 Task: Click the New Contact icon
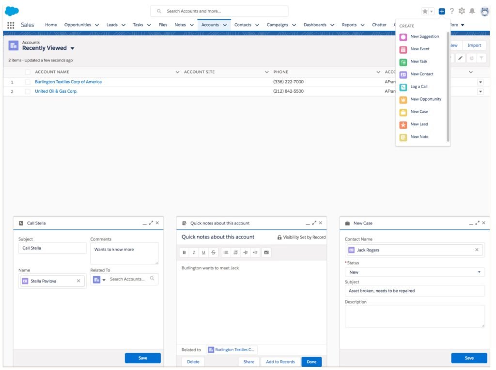(x=403, y=74)
